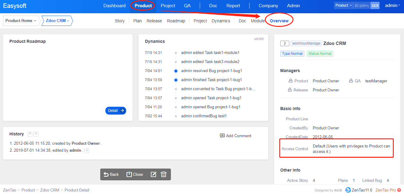Switch to the Story tab

tap(120, 21)
